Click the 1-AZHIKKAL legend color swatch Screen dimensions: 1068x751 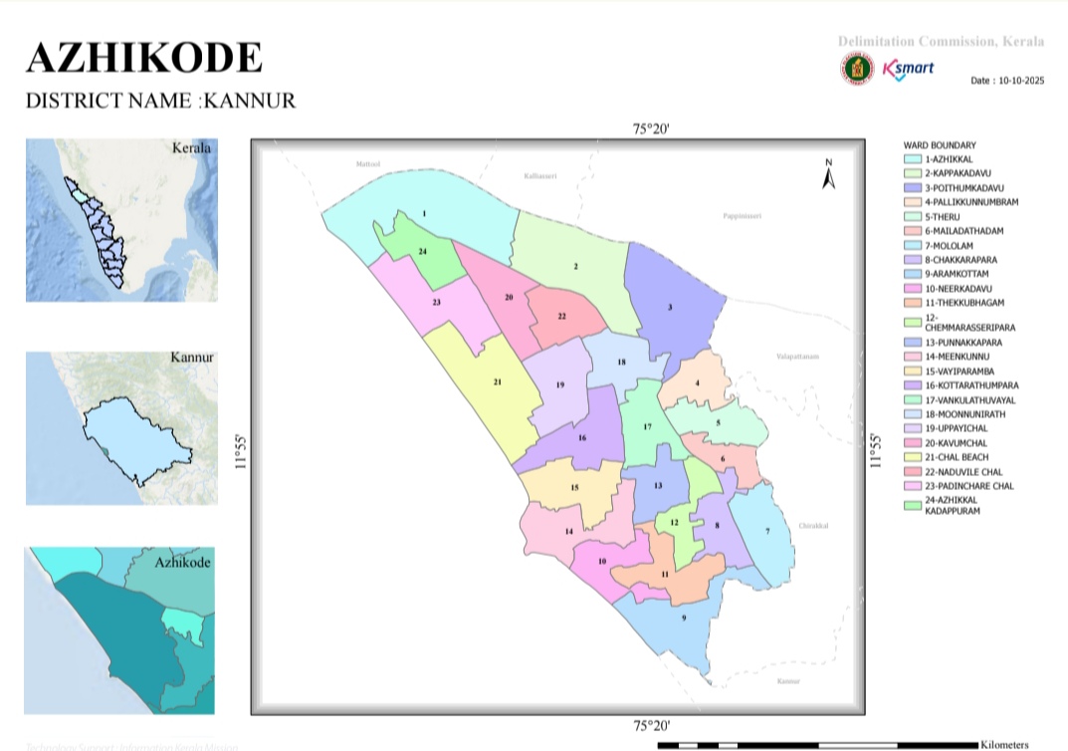tap(912, 158)
